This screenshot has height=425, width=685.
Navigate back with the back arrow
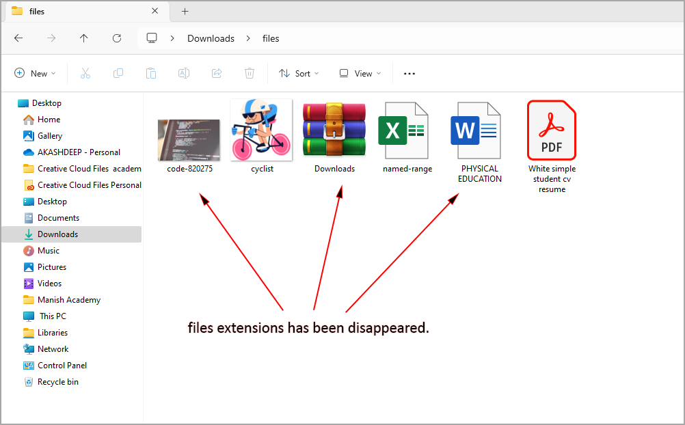pyautogui.click(x=18, y=38)
